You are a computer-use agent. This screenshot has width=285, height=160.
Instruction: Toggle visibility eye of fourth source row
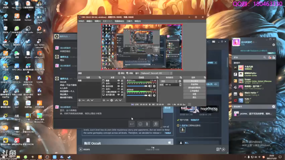pos(119,89)
